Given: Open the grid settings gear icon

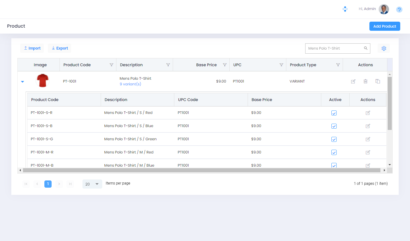Looking at the screenshot, I should (384, 48).
